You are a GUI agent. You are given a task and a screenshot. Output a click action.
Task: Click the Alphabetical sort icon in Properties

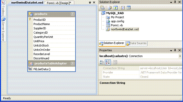click(108, 62)
